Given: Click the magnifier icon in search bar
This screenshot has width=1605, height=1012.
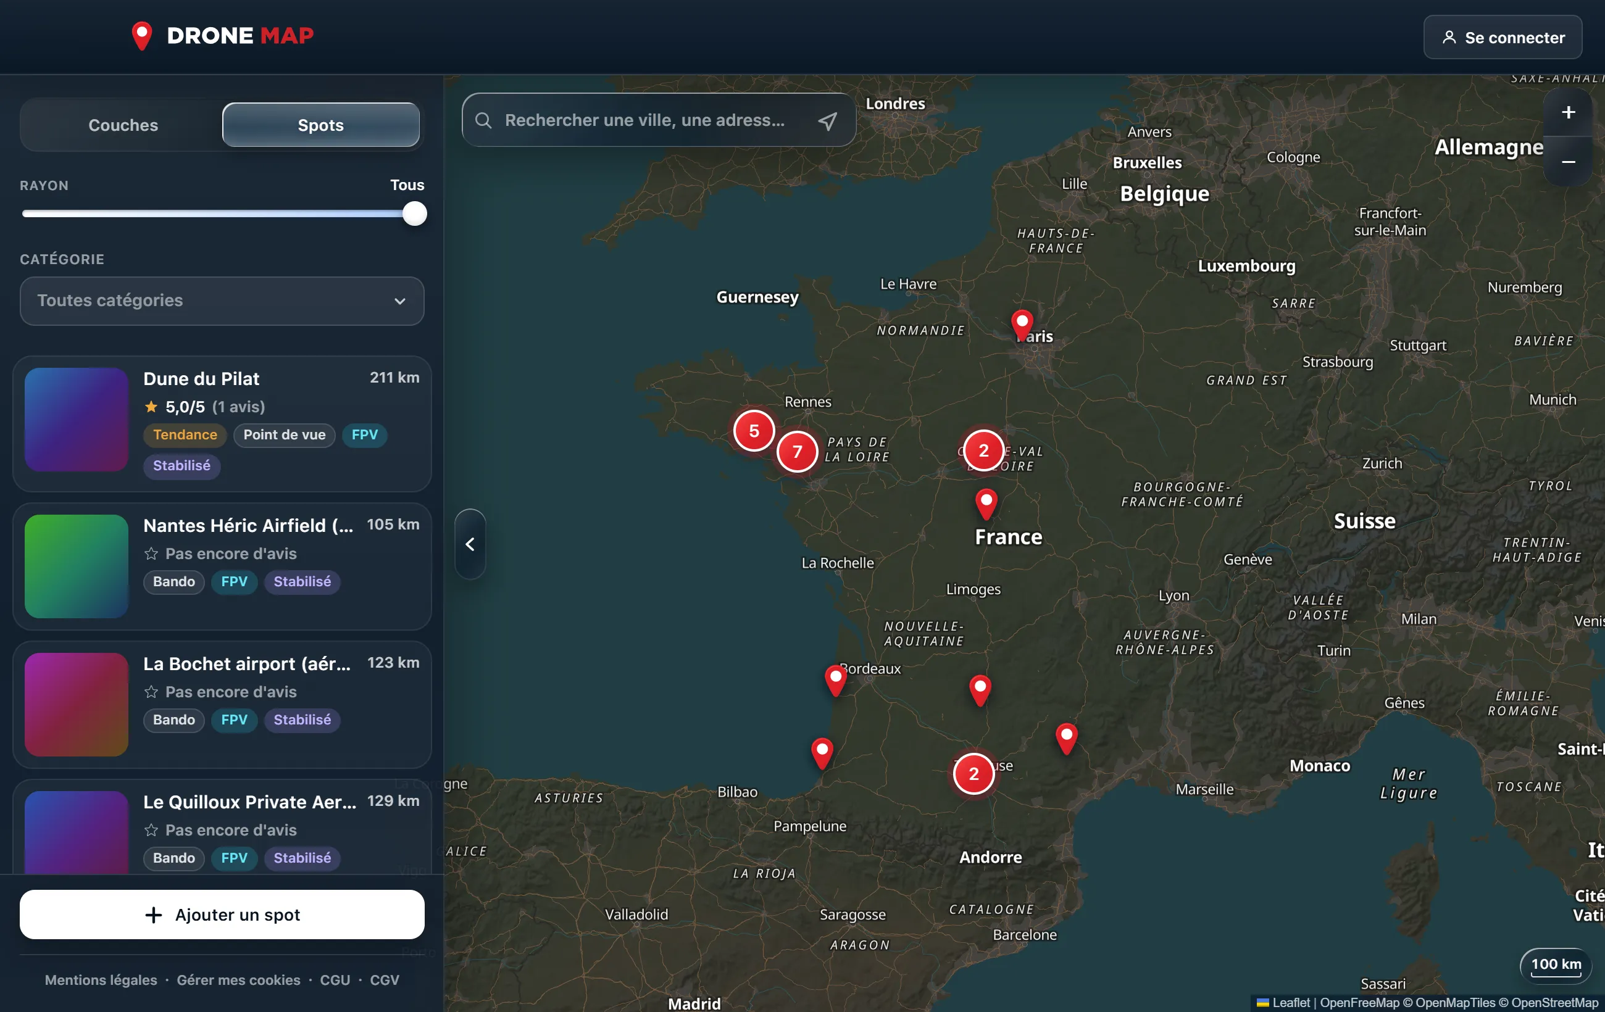Looking at the screenshot, I should click(483, 120).
